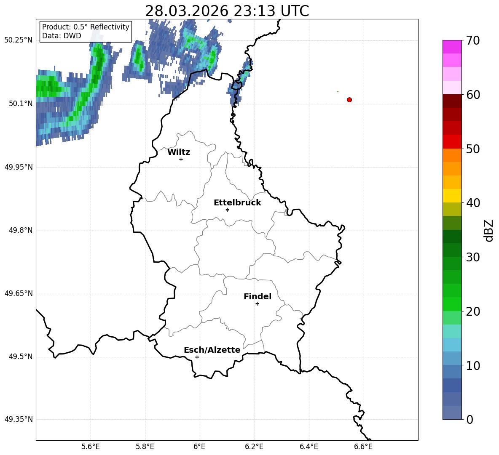
Task: Click the 49.8°N latitude label
Action: [21, 230]
